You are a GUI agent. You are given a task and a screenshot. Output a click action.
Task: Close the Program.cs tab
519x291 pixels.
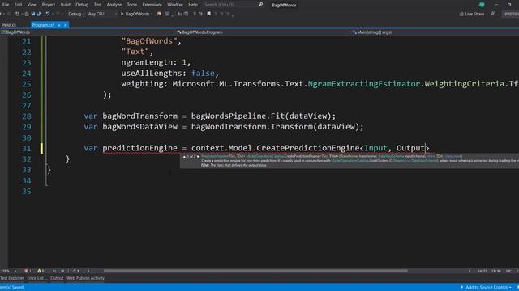tap(65, 25)
